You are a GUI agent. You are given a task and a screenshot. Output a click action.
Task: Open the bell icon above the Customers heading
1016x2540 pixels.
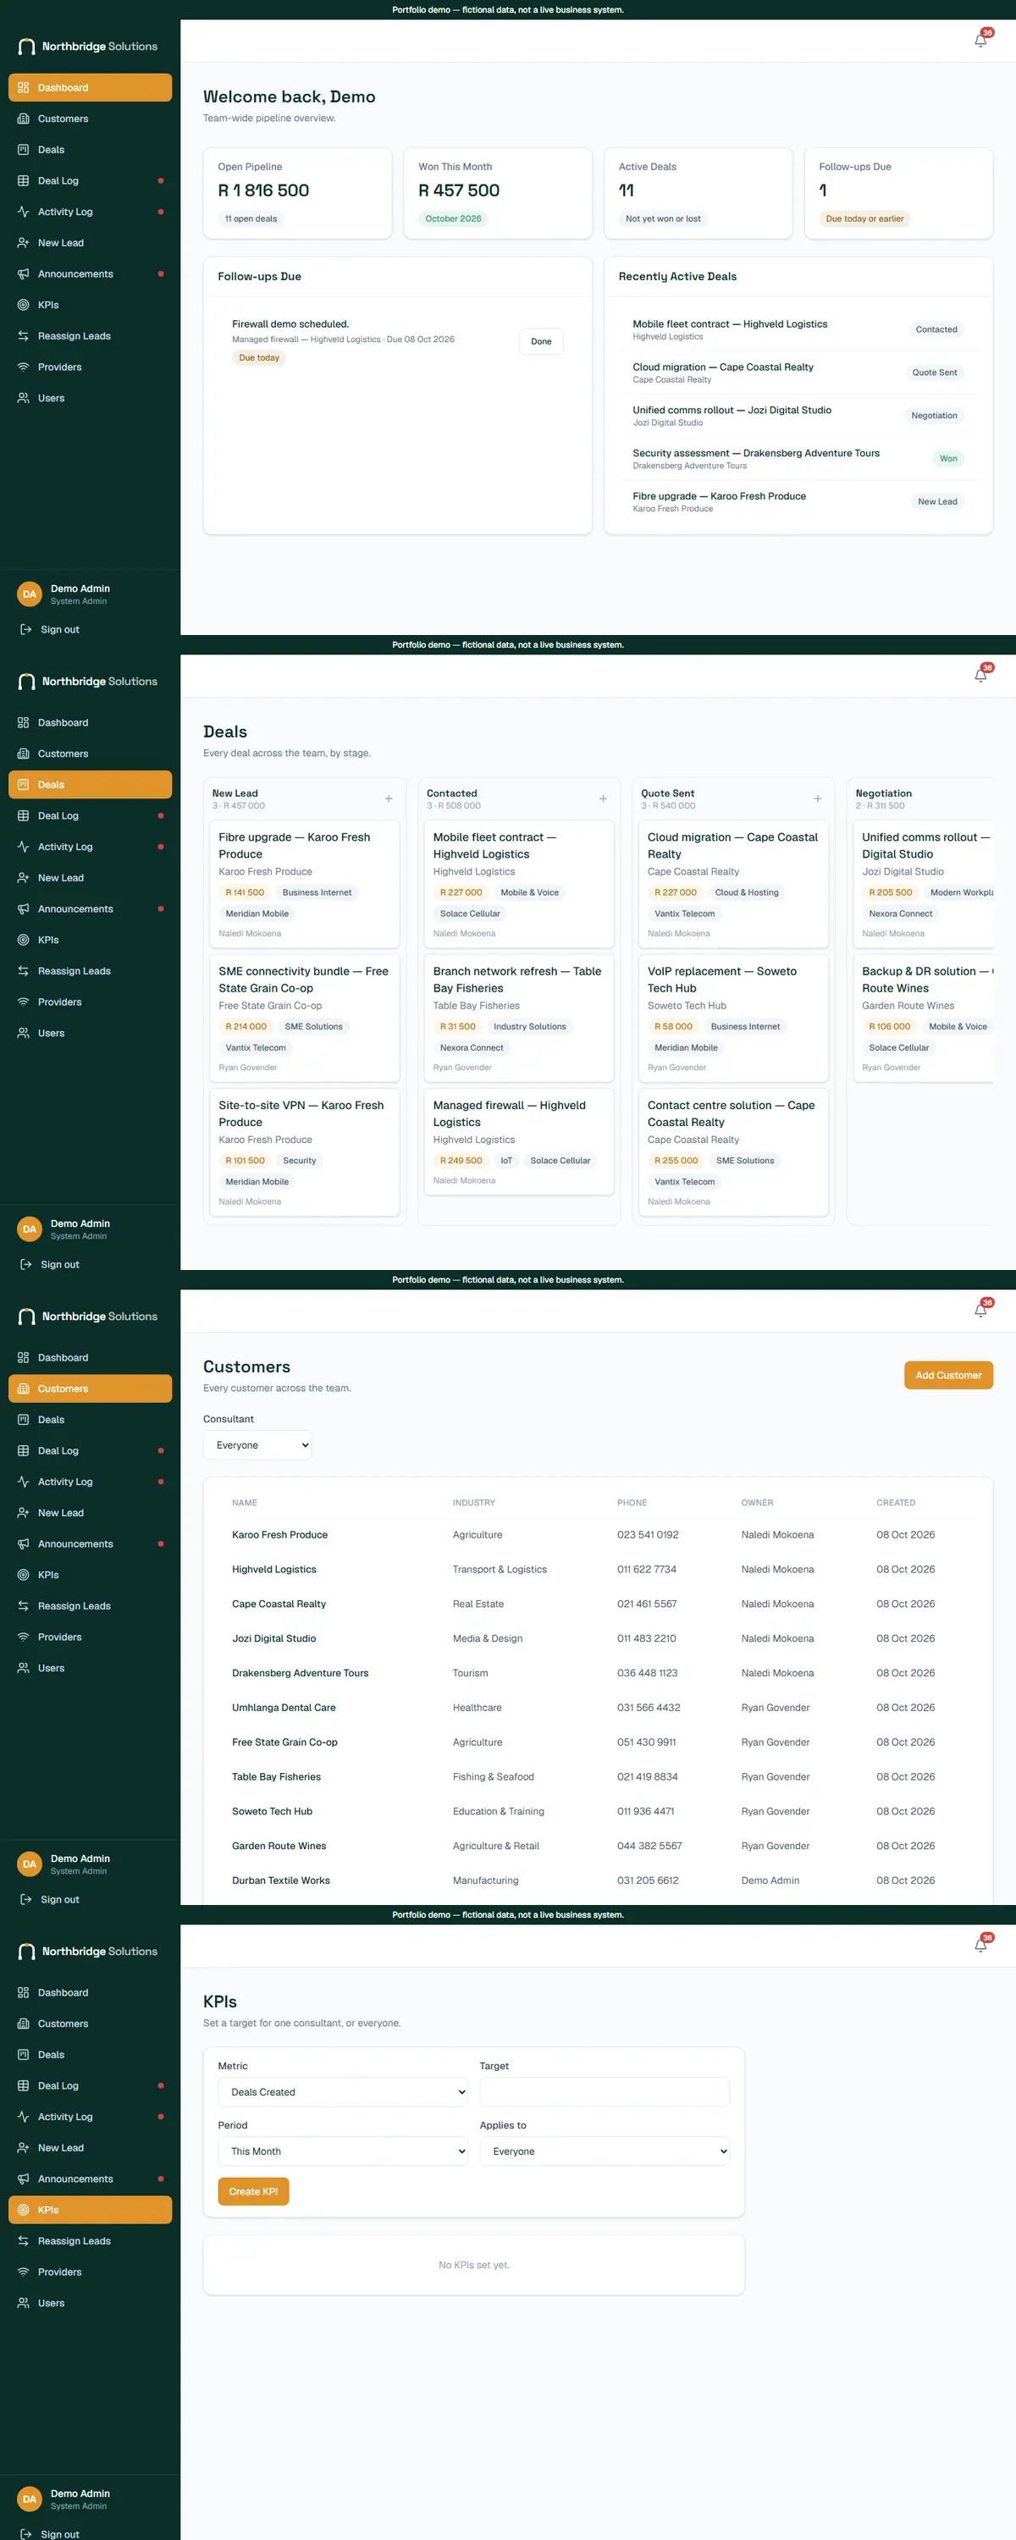point(980,1311)
